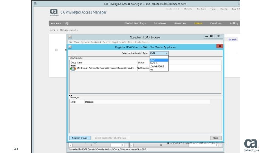Open the Config link in the header
Viewport: 272px width, 153px height.
224,9
